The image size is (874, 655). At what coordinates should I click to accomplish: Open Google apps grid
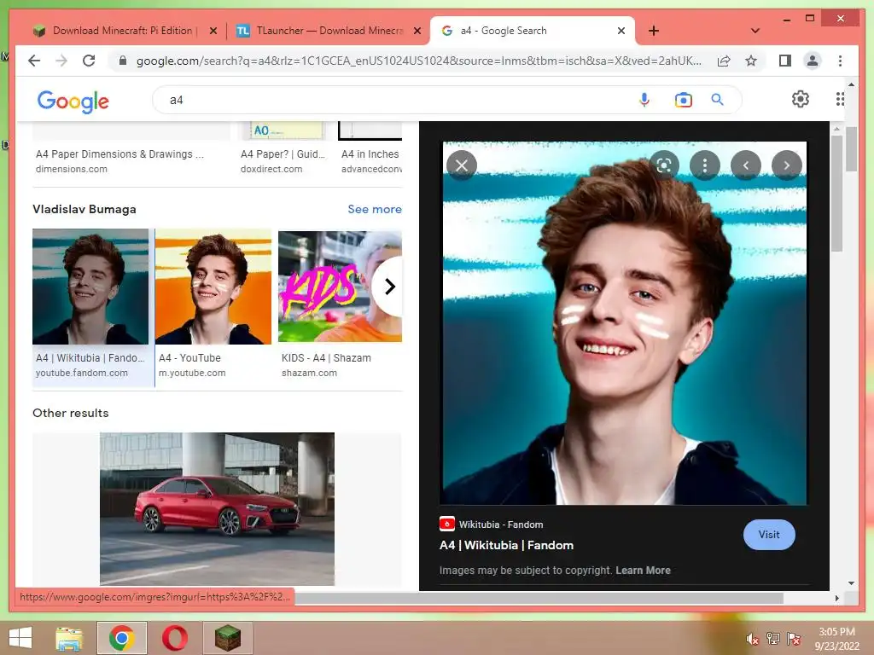840,99
